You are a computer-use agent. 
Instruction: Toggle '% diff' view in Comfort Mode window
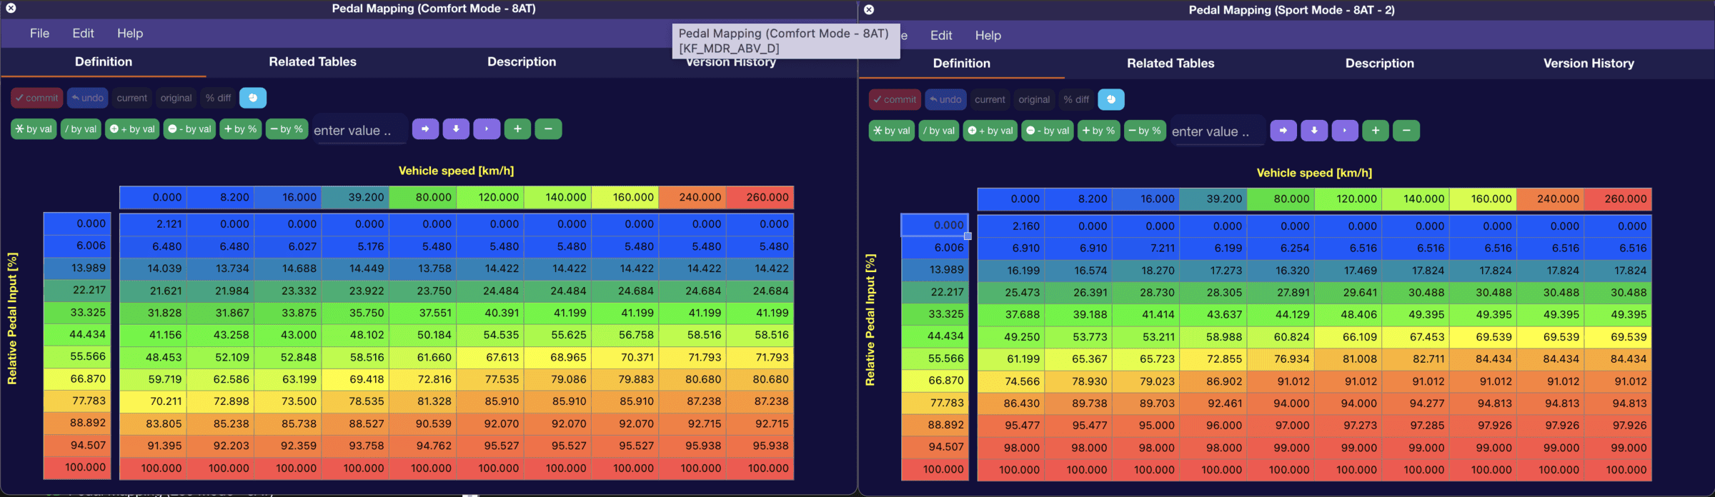[219, 98]
